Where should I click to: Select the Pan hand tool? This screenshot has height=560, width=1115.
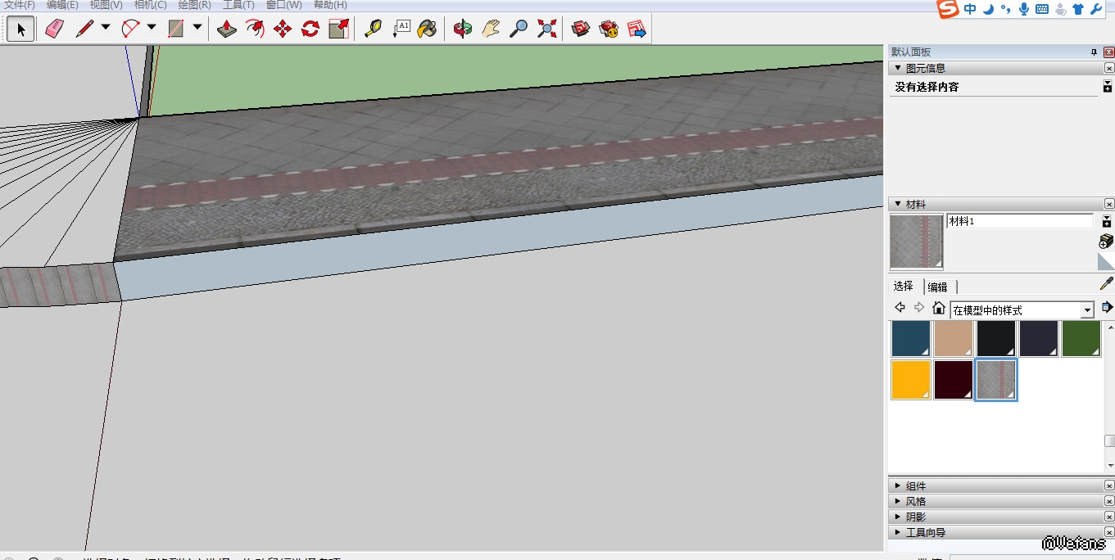tap(490, 29)
